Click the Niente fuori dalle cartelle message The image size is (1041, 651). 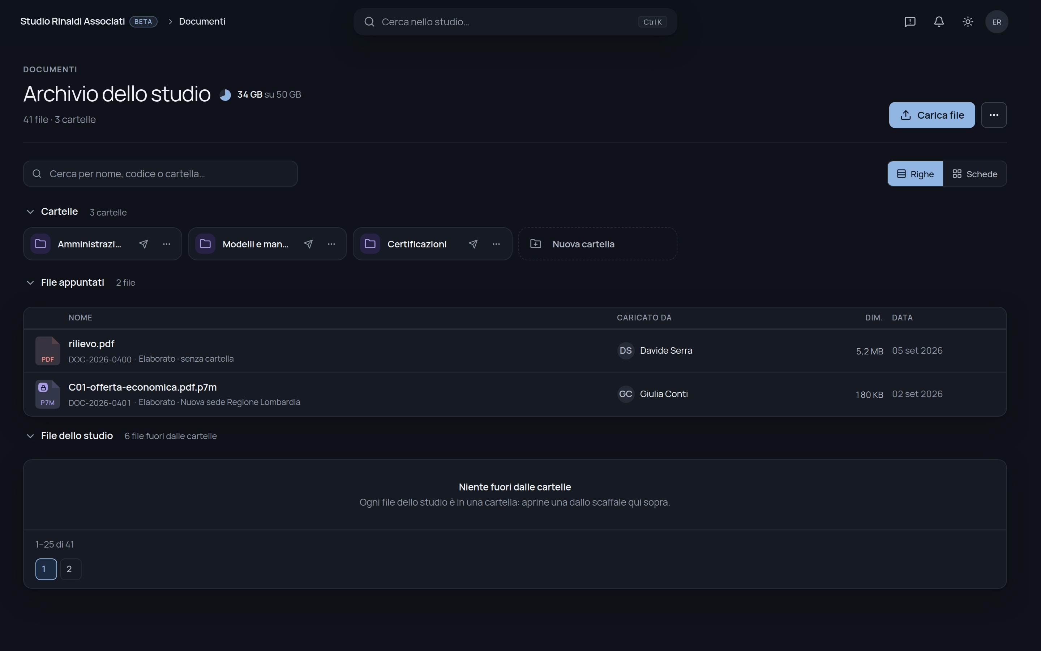[515, 487]
